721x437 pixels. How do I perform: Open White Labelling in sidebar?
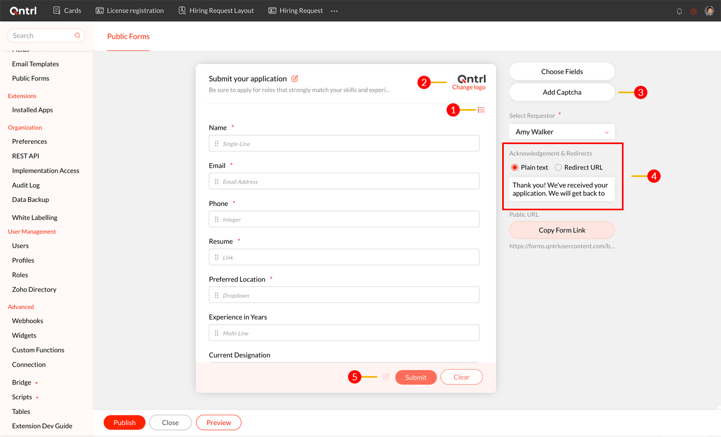click(34, 218)
